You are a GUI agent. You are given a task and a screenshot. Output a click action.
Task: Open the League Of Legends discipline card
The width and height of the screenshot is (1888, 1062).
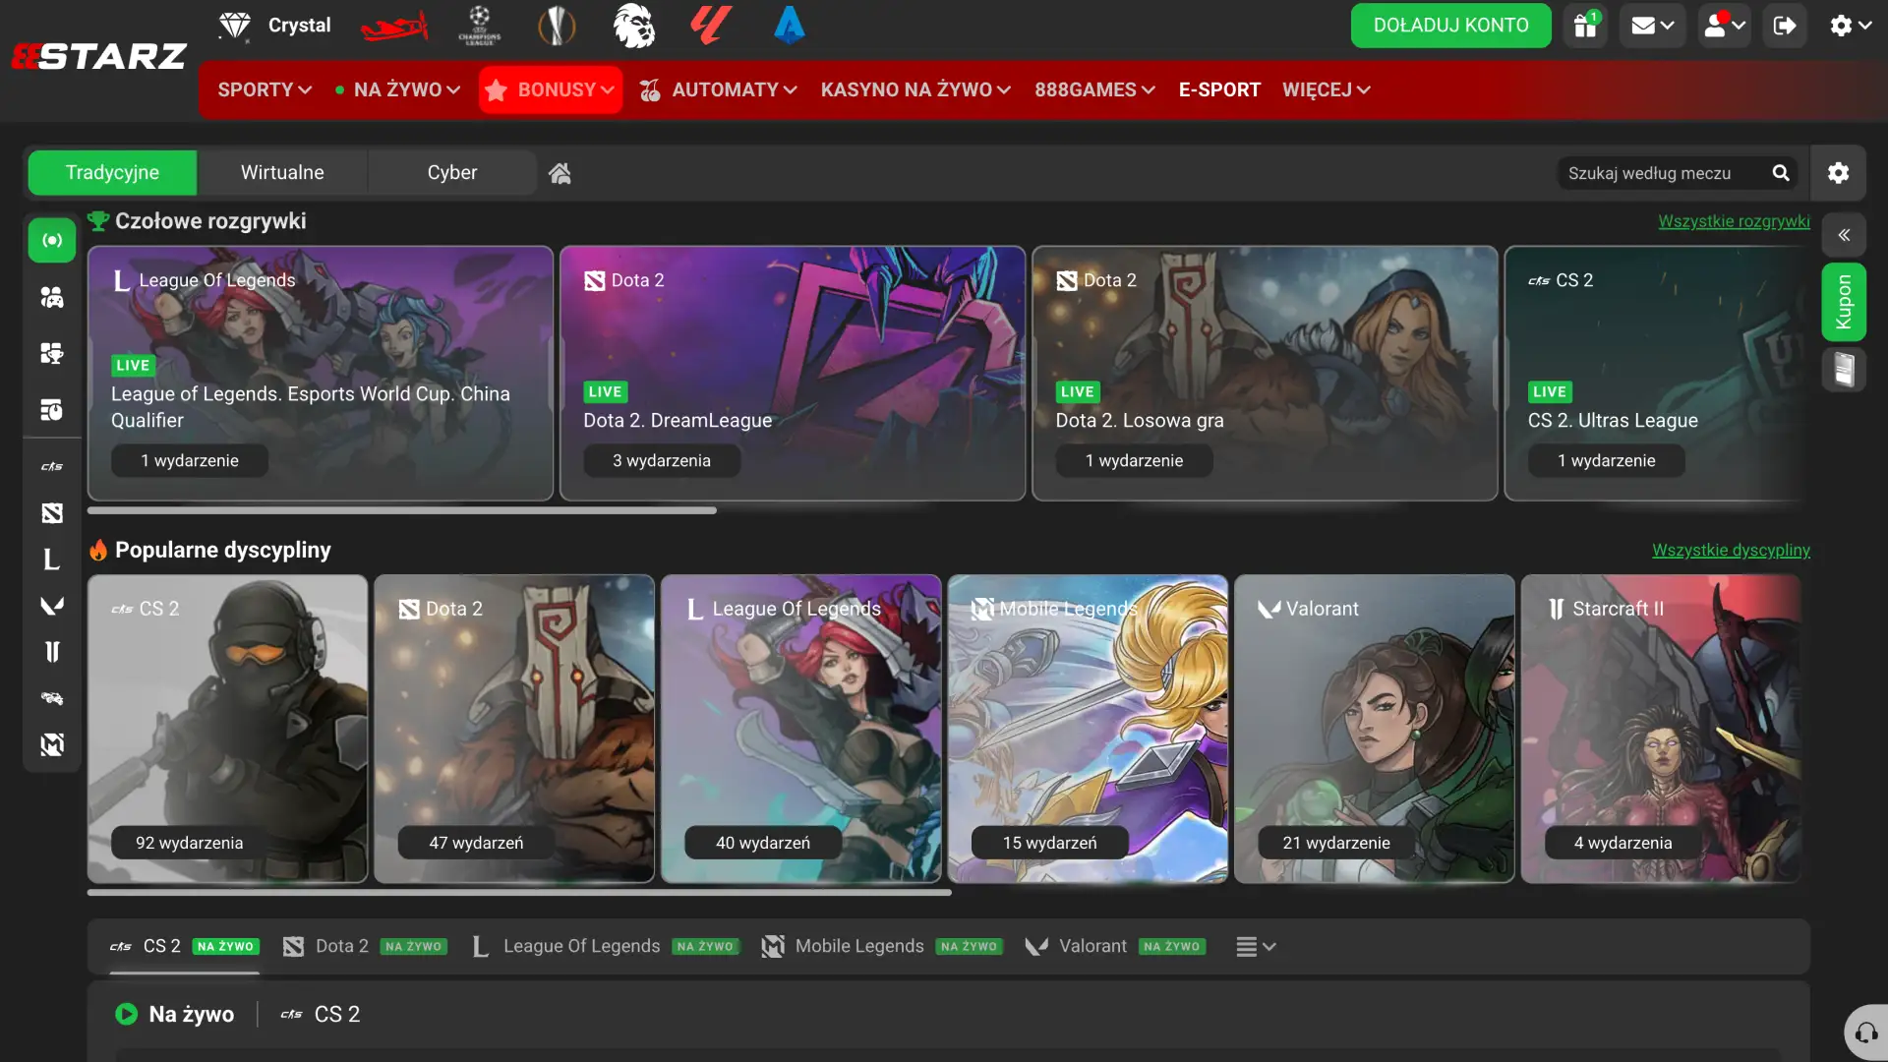800,729
